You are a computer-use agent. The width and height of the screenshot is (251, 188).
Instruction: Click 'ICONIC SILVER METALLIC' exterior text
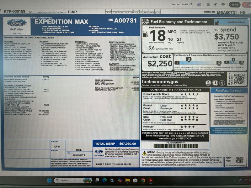coord(104,29)
